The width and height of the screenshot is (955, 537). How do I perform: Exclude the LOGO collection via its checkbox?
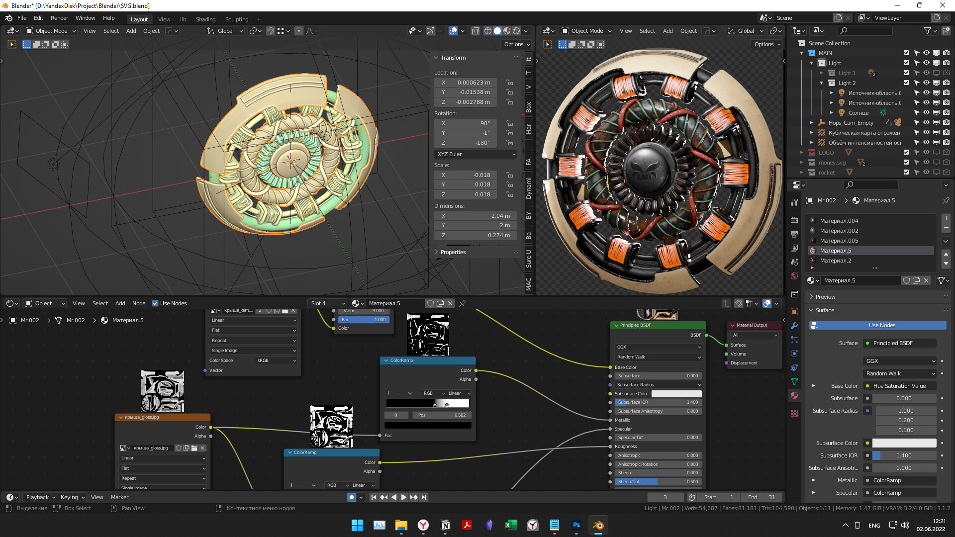[906, 153]
